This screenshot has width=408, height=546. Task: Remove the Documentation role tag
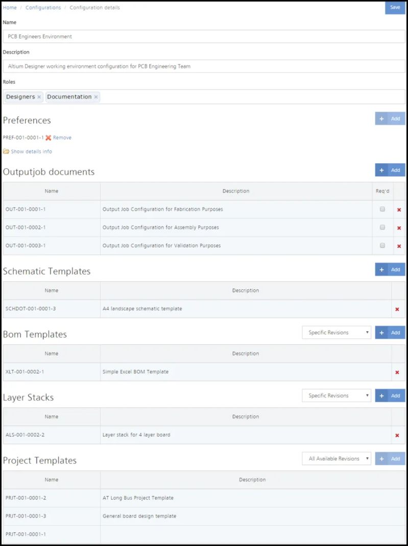(x=96, y=97)
